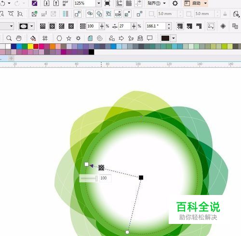
Task: Select the Arrow Shapes tool
Action: 121,38
